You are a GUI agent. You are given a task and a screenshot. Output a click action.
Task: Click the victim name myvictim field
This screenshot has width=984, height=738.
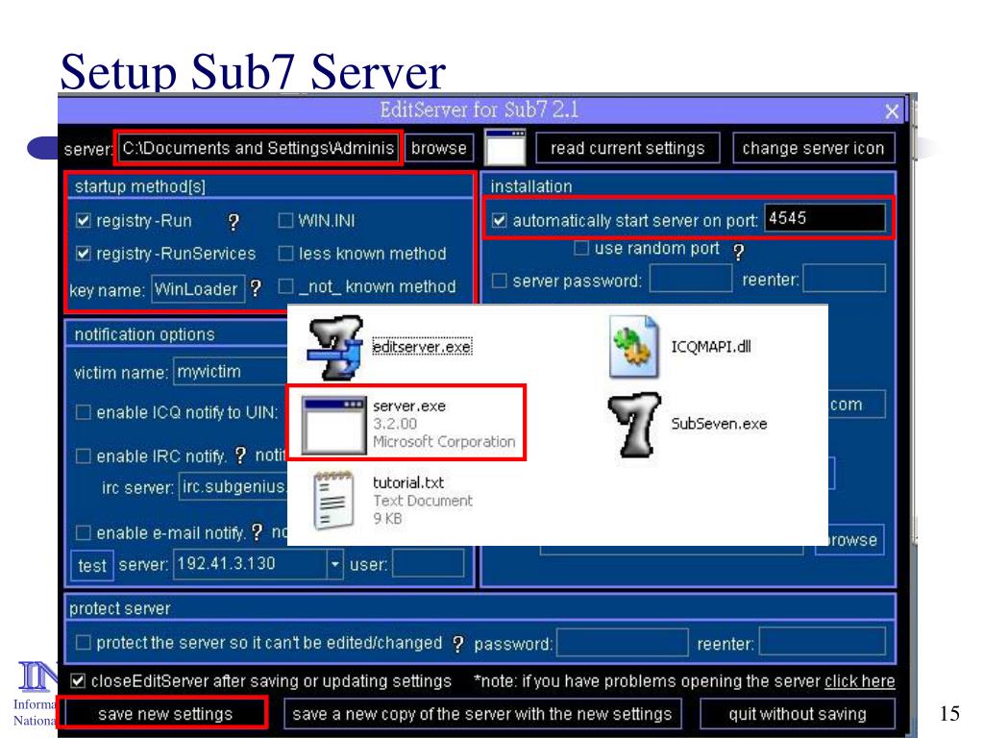(x=231, y=372)
